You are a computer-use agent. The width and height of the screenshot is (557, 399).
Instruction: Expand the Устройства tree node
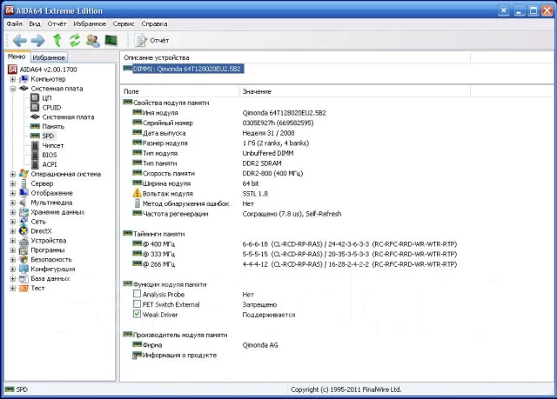click(x=13, y=241)
